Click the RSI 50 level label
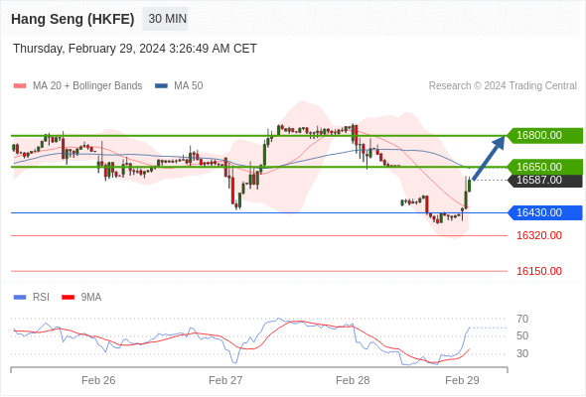Image resolution: width=586 pixels, height=397 pixels. pyautogui.click(x=522, y=335)
